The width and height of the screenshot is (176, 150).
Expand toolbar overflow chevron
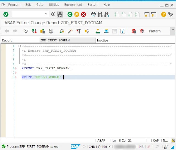pyautogui.click(x=172, y=30)
